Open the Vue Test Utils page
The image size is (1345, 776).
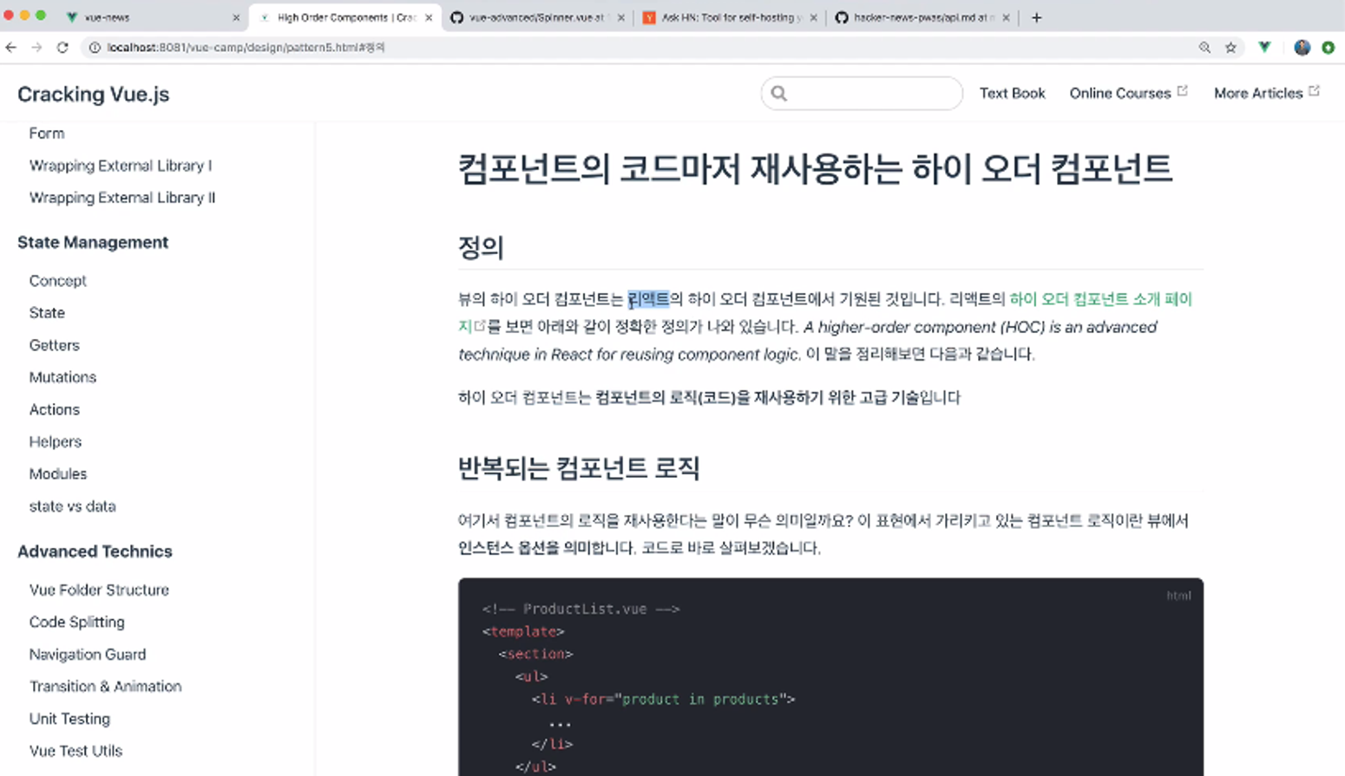click(x=76, y=751)
